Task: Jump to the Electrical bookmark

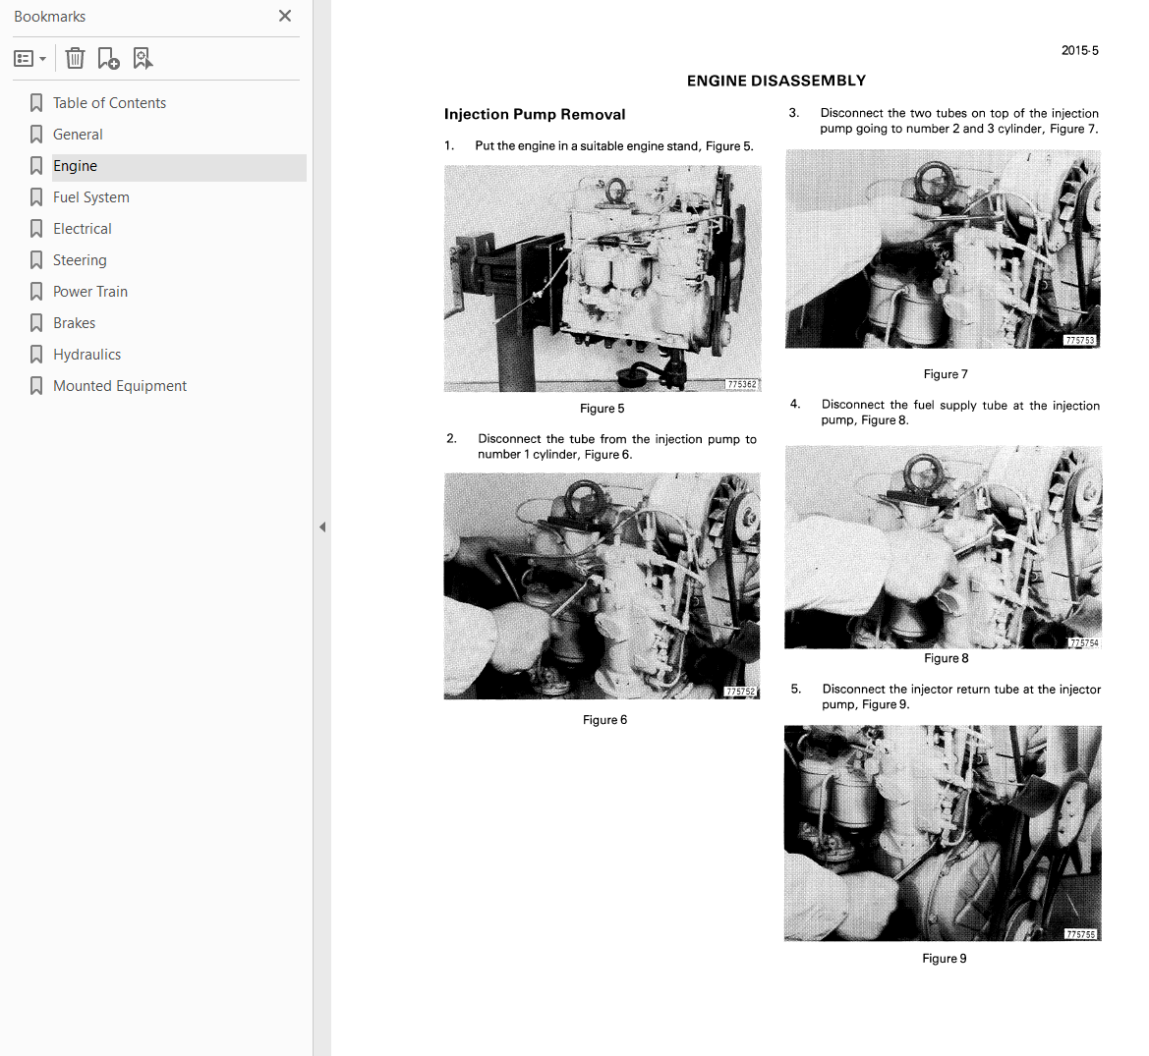Action: 83,229
